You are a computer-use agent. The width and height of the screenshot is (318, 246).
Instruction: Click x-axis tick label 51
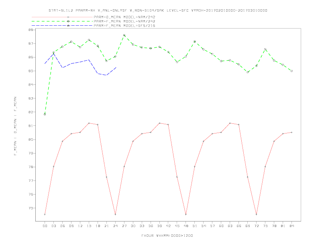click(195, 226)
